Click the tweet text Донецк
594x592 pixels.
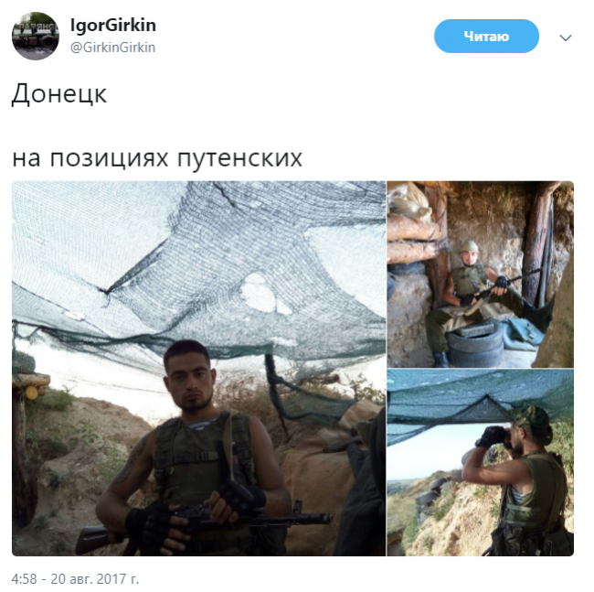coord(59,93)
